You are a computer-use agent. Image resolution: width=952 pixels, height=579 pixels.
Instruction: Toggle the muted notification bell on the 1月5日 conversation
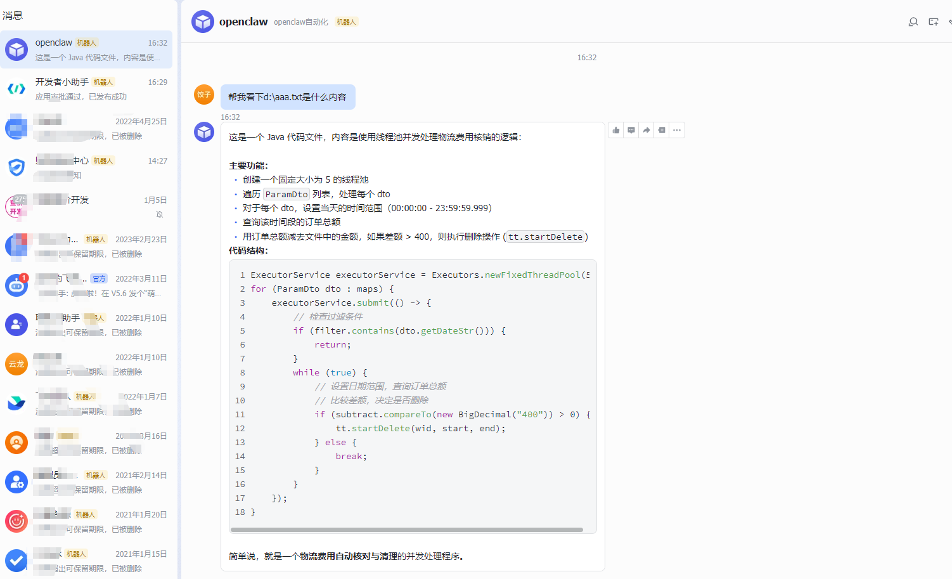(x=160, y=214)
